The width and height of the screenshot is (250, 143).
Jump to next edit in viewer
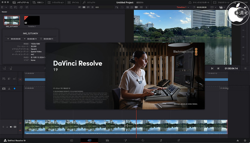click(x=212, y=69)
